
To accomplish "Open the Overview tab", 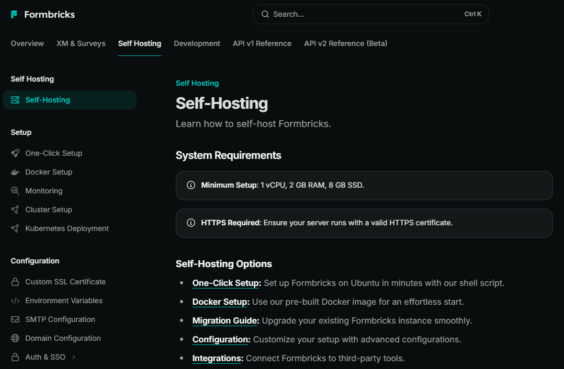I will click(27, 43).
